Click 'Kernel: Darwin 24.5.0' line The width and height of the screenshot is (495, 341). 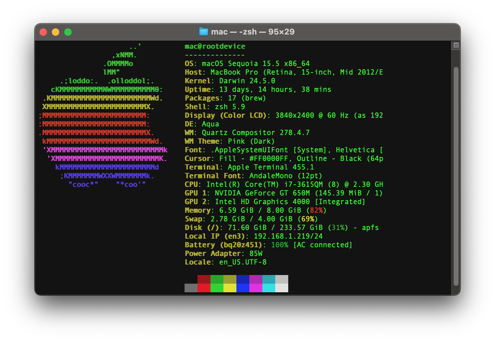point(230,81)
